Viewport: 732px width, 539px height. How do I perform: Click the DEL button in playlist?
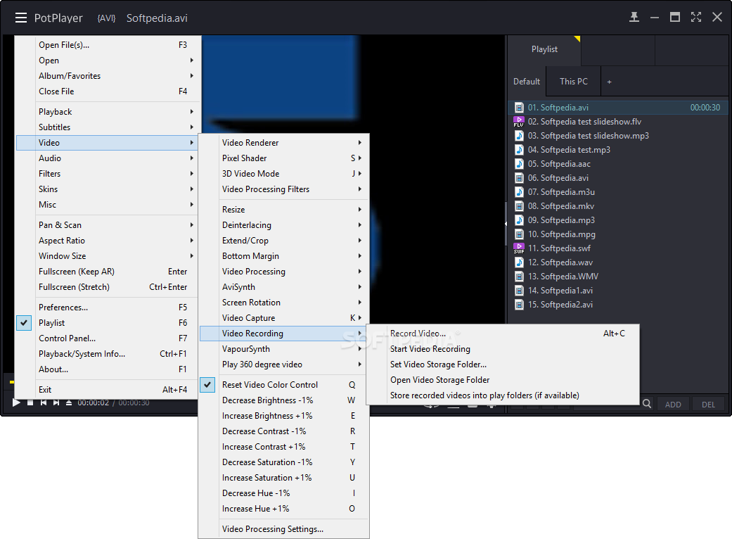click(x=708, y=405)
